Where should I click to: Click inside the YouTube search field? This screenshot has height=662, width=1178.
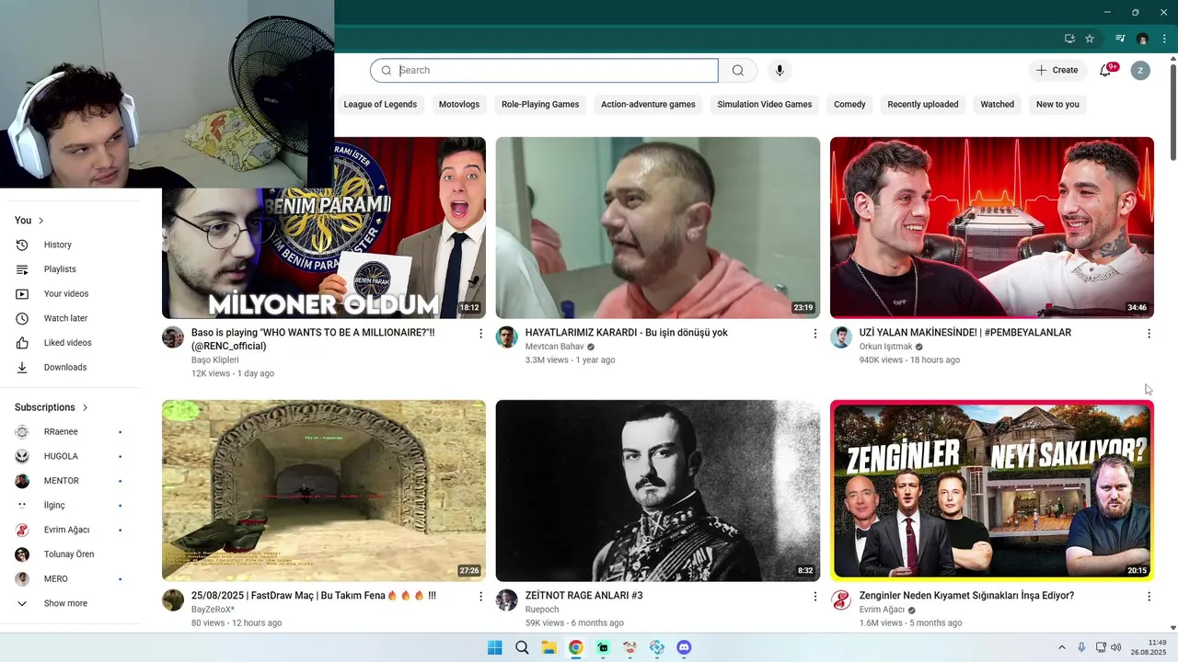544,71
